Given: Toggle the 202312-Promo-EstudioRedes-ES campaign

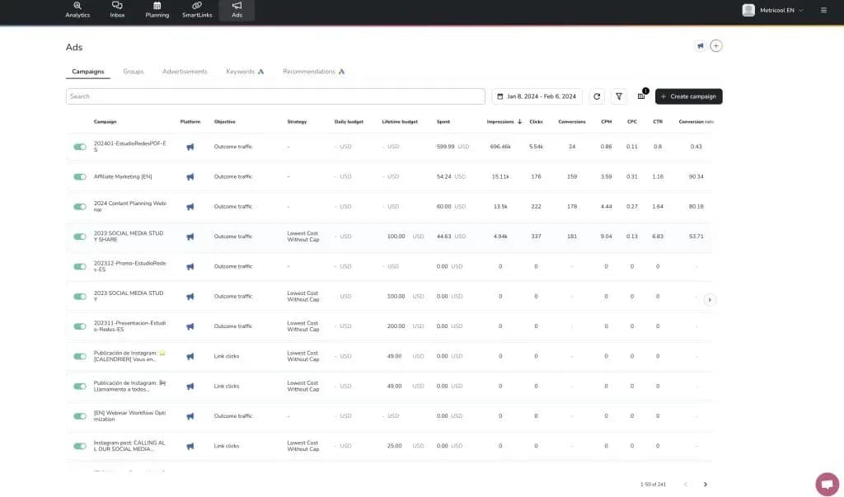Looking at the screenshot, I should (80, 266).
